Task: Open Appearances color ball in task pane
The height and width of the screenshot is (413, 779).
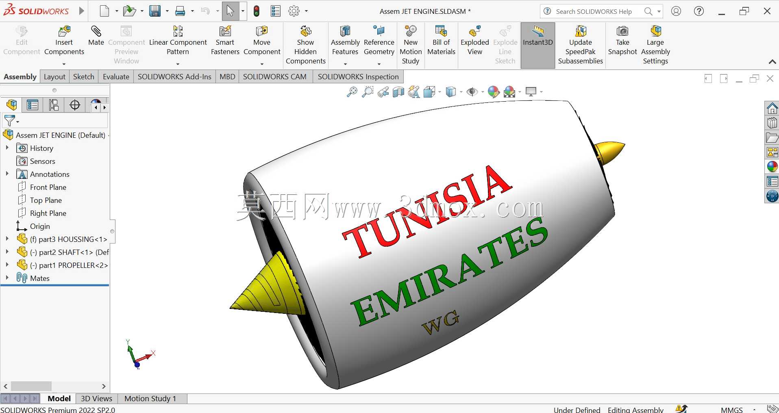Action: tap(772, 167)
